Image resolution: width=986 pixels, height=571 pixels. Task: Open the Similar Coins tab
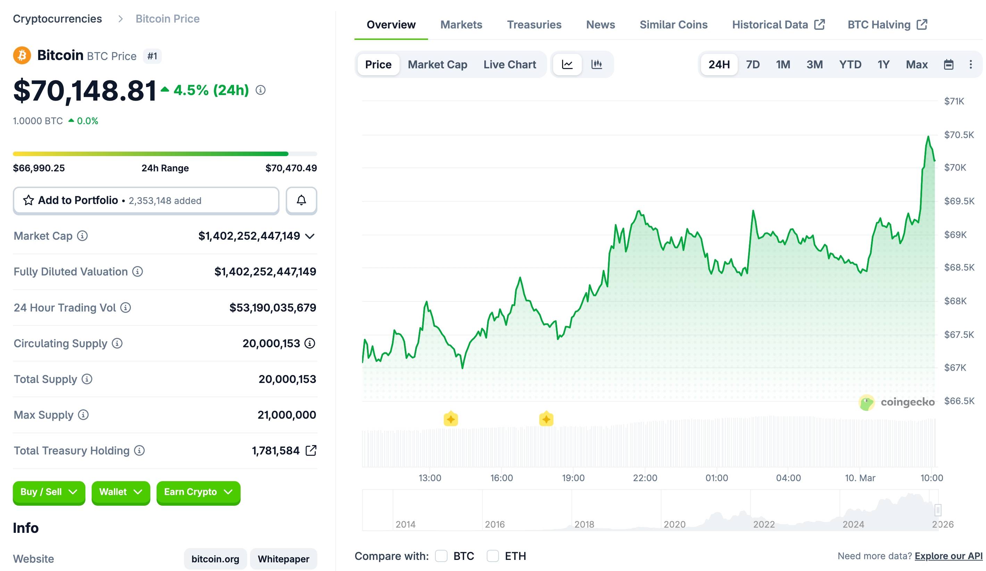click(674, 24)
